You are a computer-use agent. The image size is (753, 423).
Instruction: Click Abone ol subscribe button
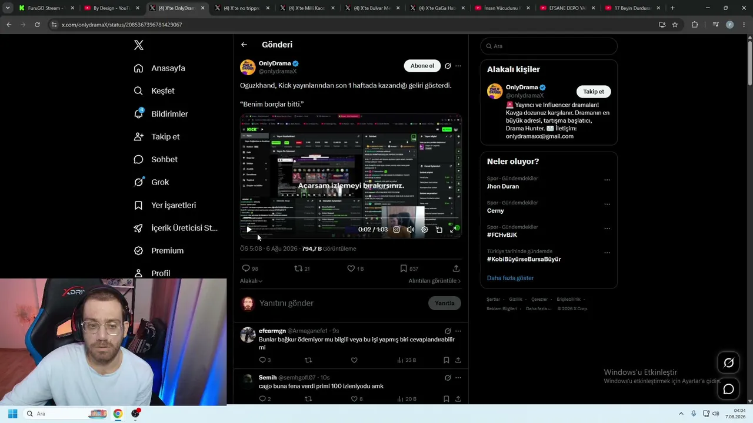[x=422, y=66]
